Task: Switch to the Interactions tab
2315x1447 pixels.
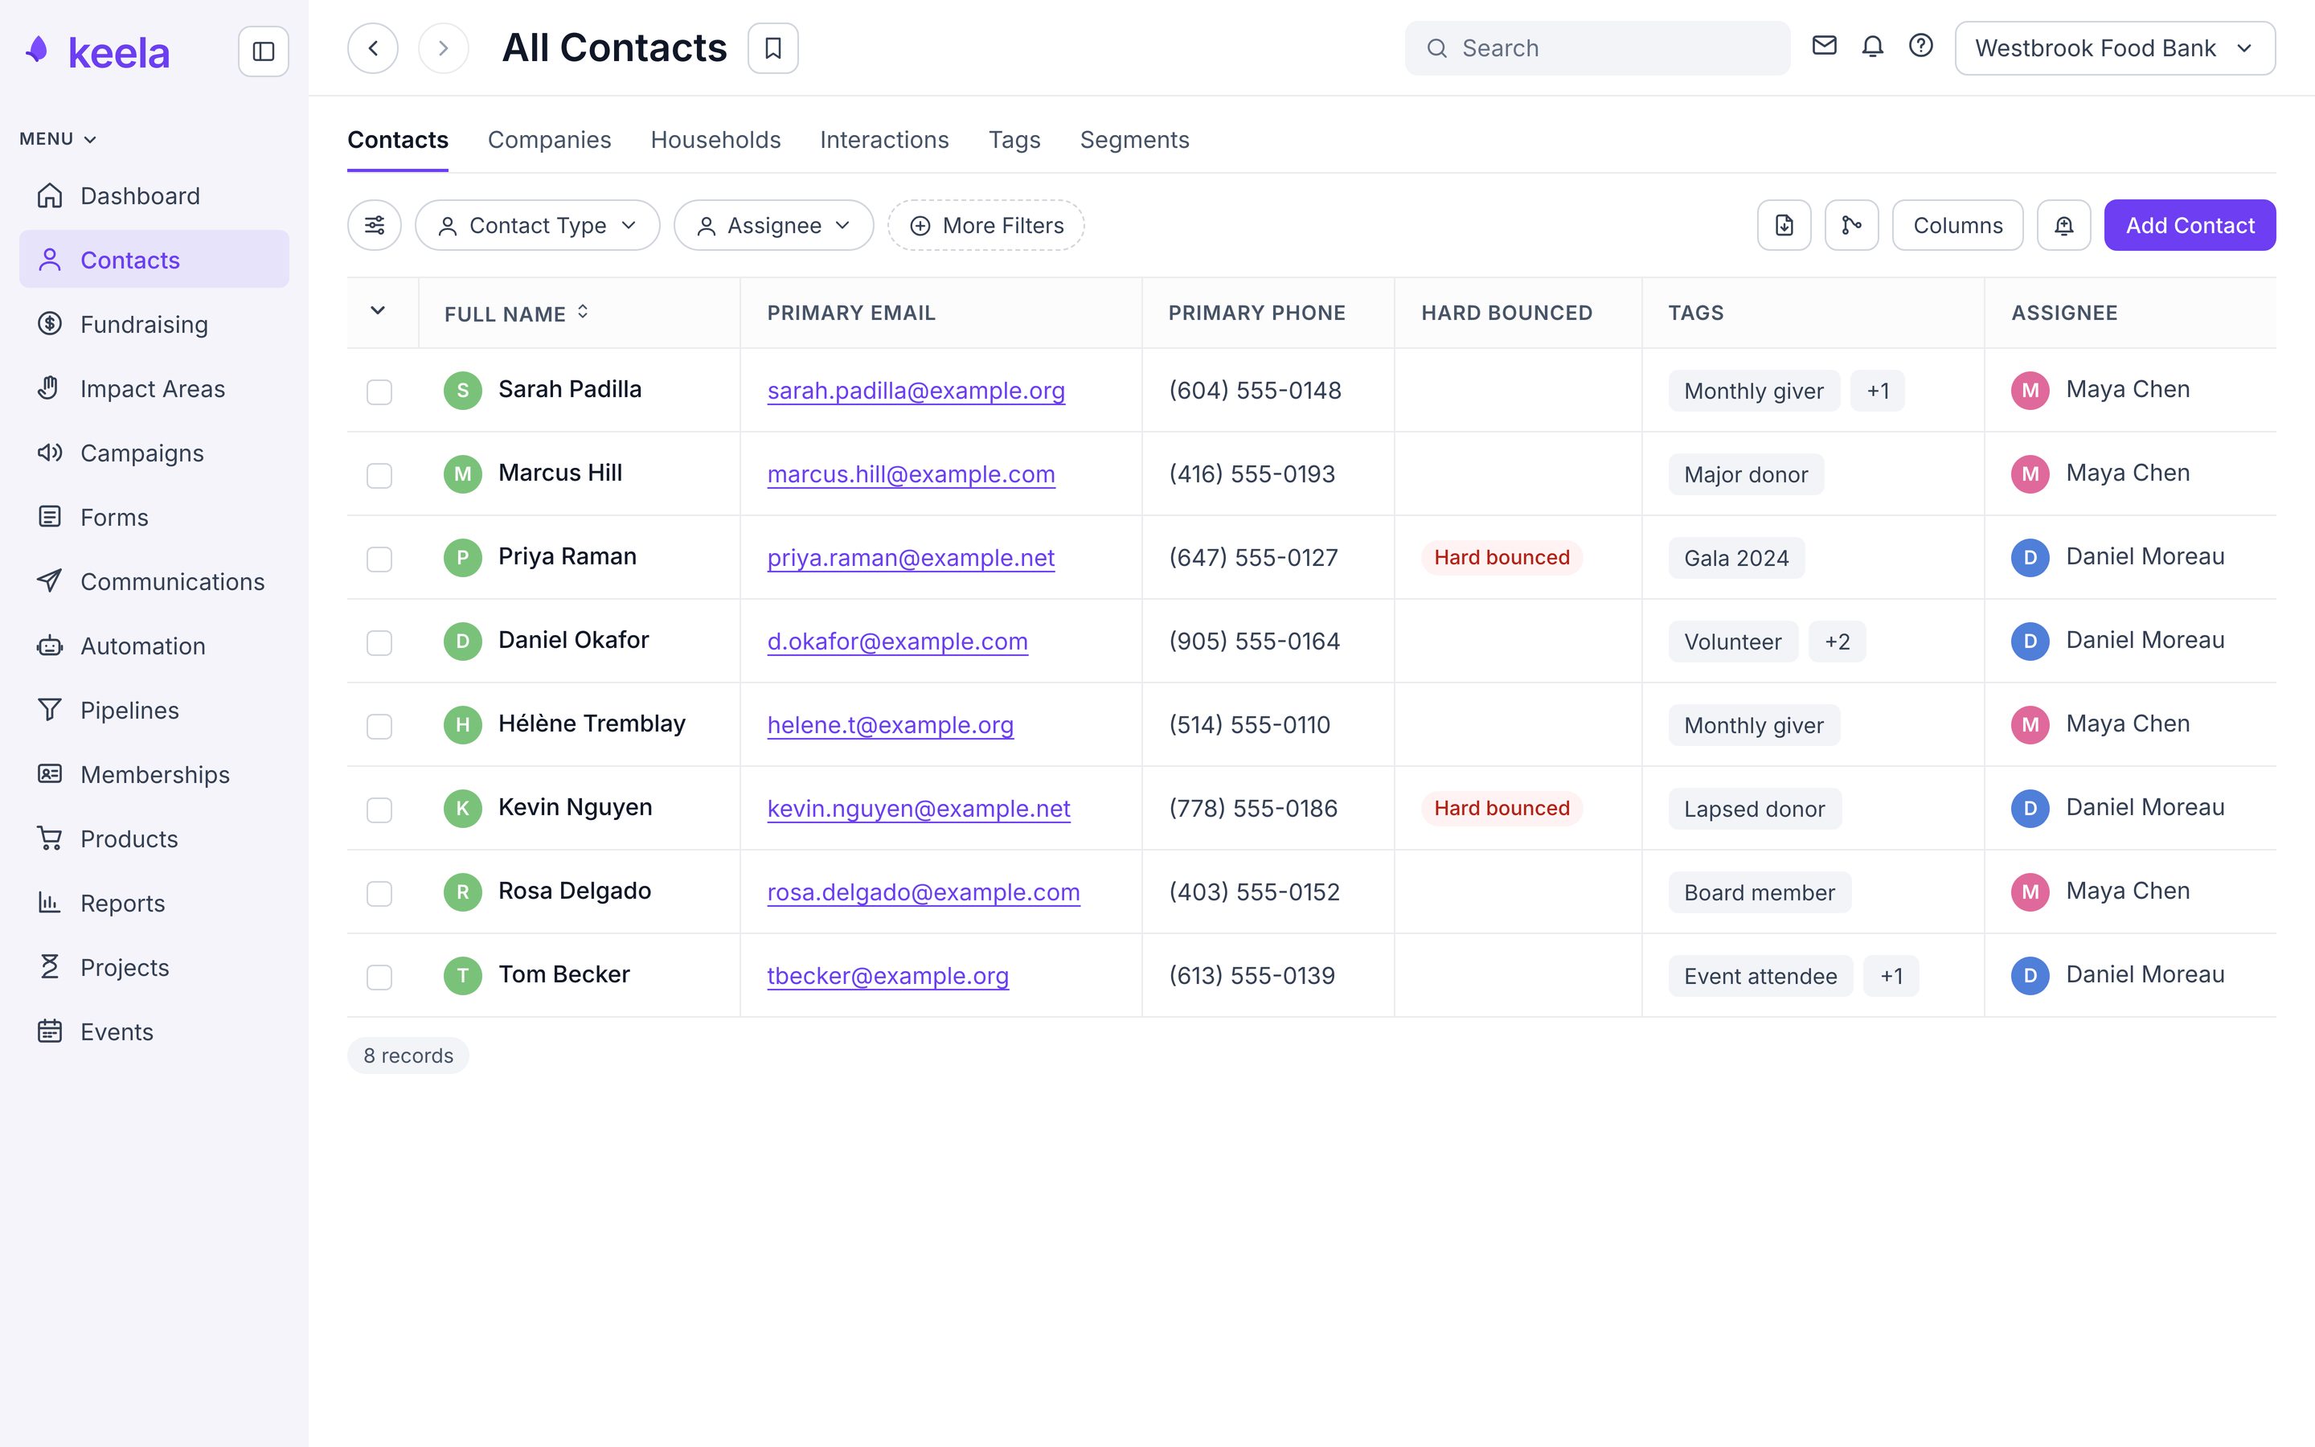Action: pos(884,140)
